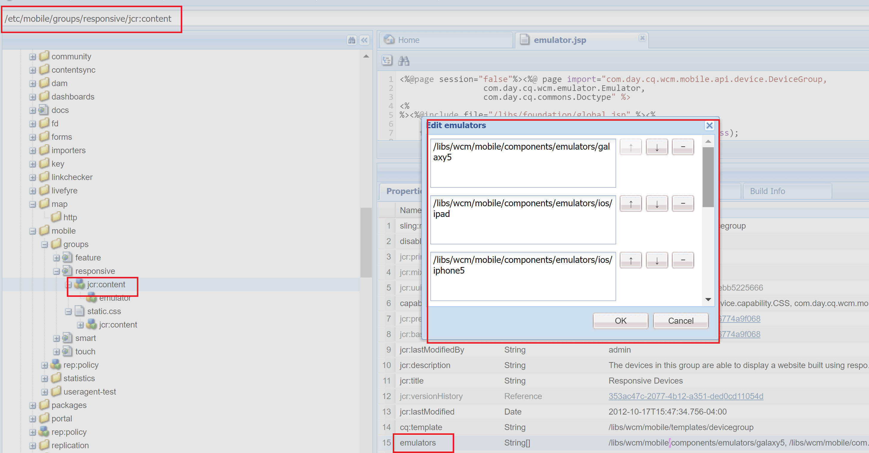Collapse the responsive node in the tree

[x=56, y=271]
